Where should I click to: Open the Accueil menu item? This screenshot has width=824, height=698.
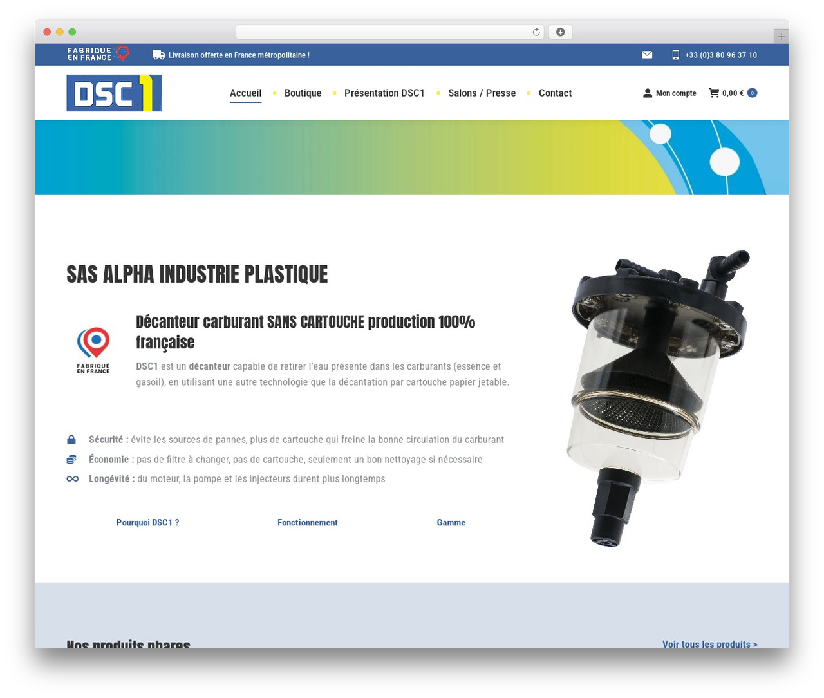[x=245, y=93]
